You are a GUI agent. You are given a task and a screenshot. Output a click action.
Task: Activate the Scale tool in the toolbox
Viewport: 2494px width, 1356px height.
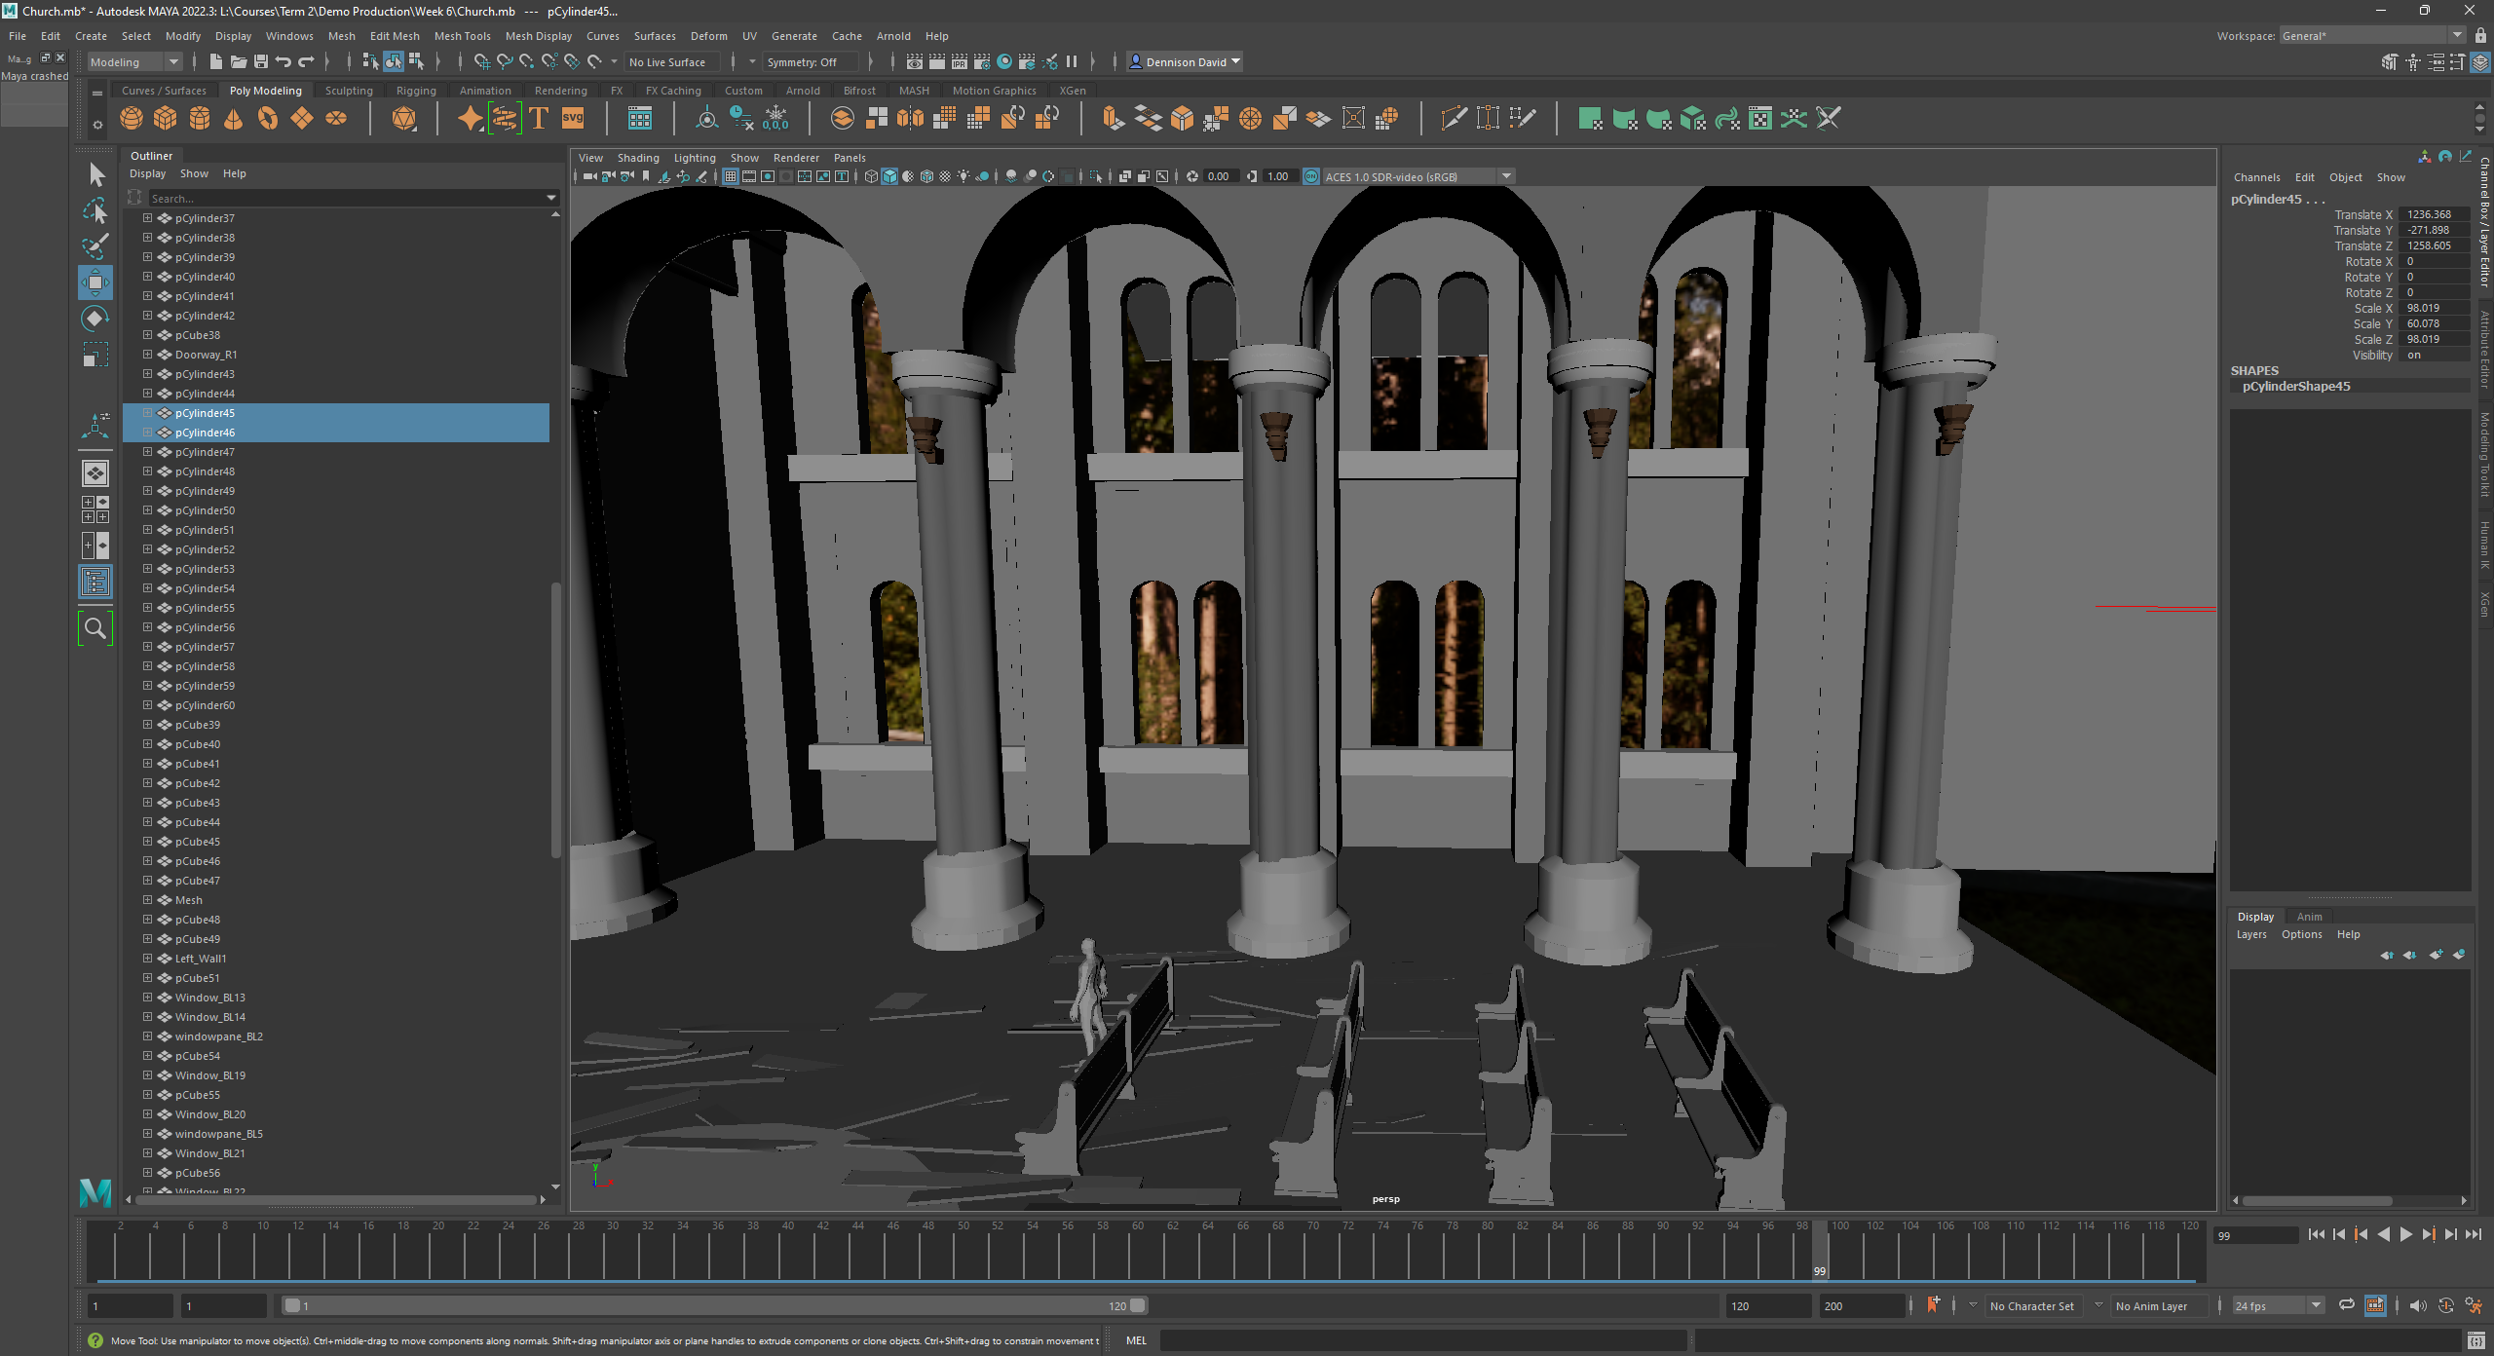pos(95,355)
